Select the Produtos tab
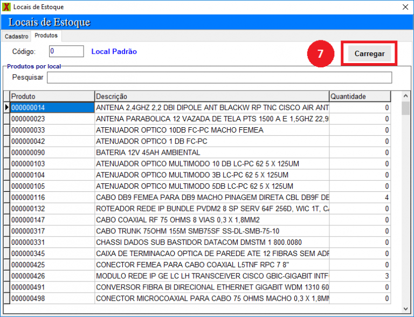This screenshot has height=317, width=414. pyautogui.click(x=46, y=36)
